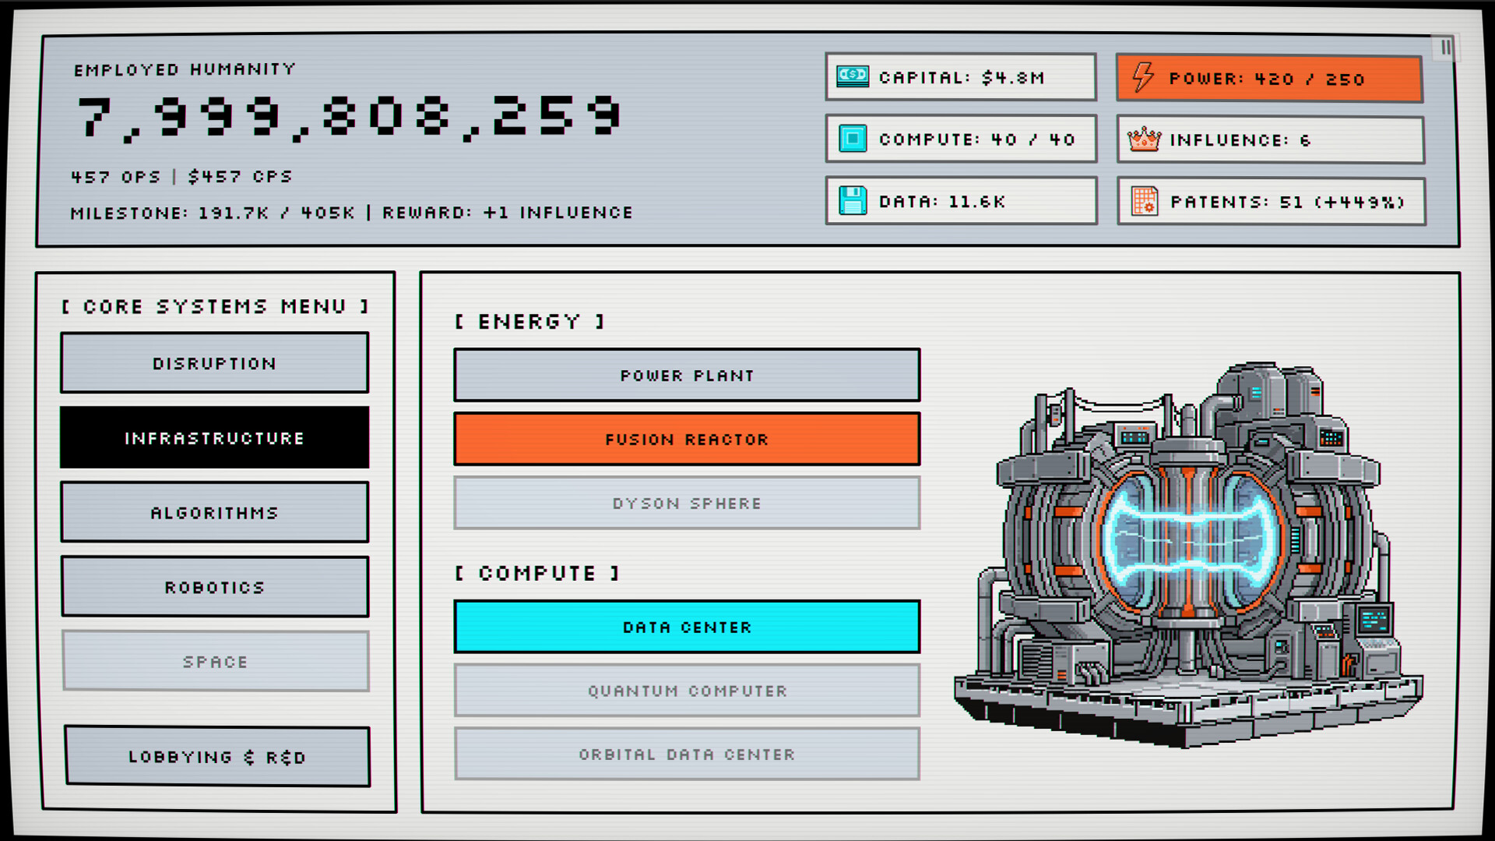The height and width of the screenshot is (841, 1495).
Task: Pause the game with the pause icon
Action: [x=1445, y=48]
